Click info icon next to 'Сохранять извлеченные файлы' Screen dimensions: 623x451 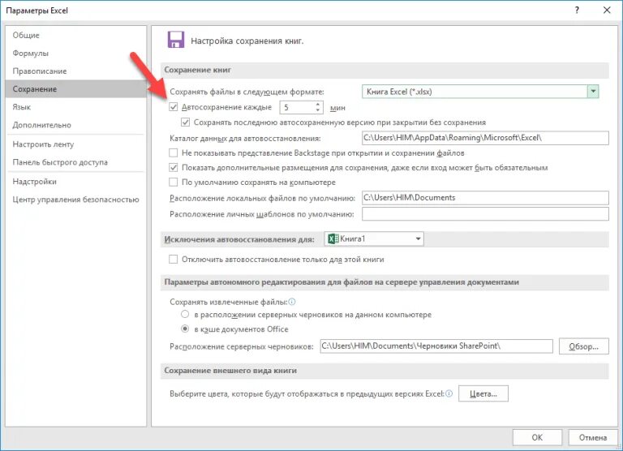[292, 302]
